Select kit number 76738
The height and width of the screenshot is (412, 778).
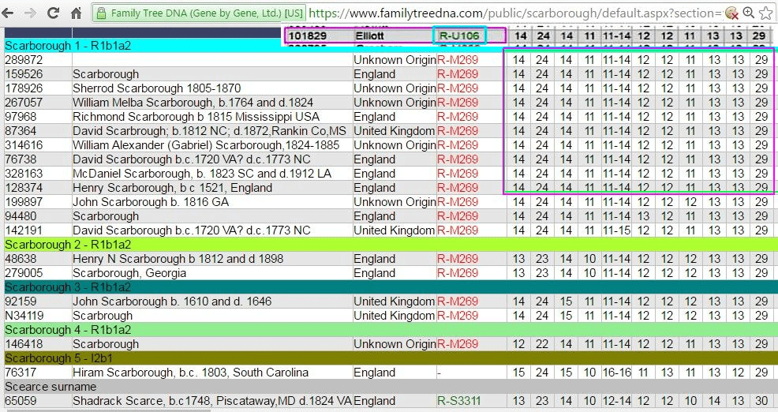tap(21, 159)
